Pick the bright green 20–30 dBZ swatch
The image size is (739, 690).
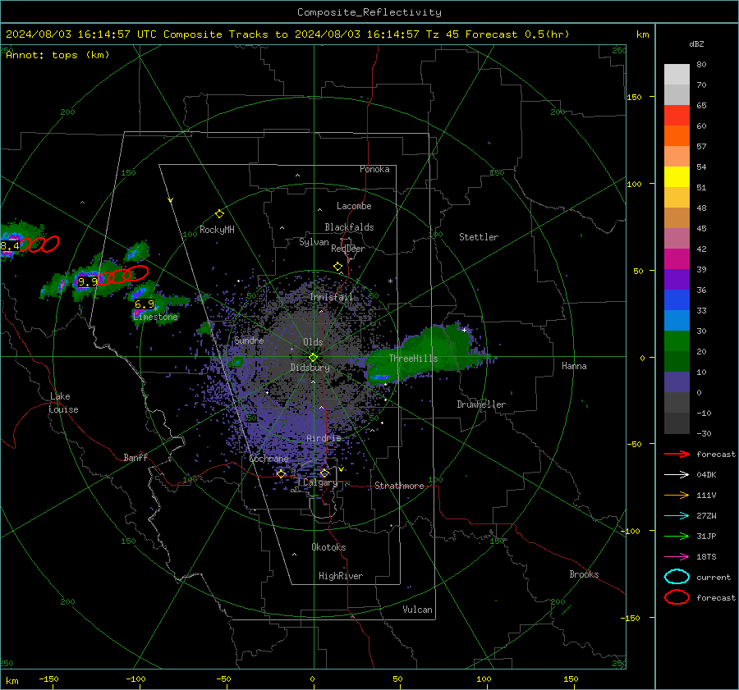[677, 341]
